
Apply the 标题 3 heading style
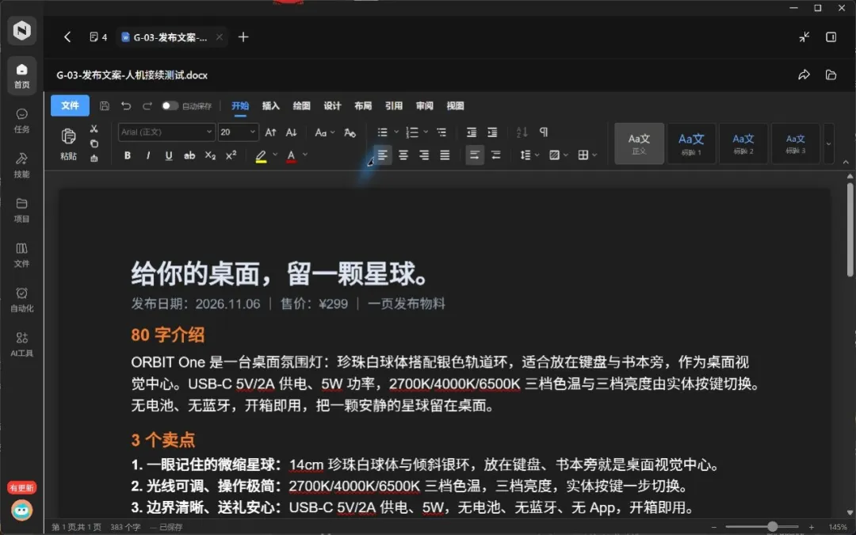[796, 143]
